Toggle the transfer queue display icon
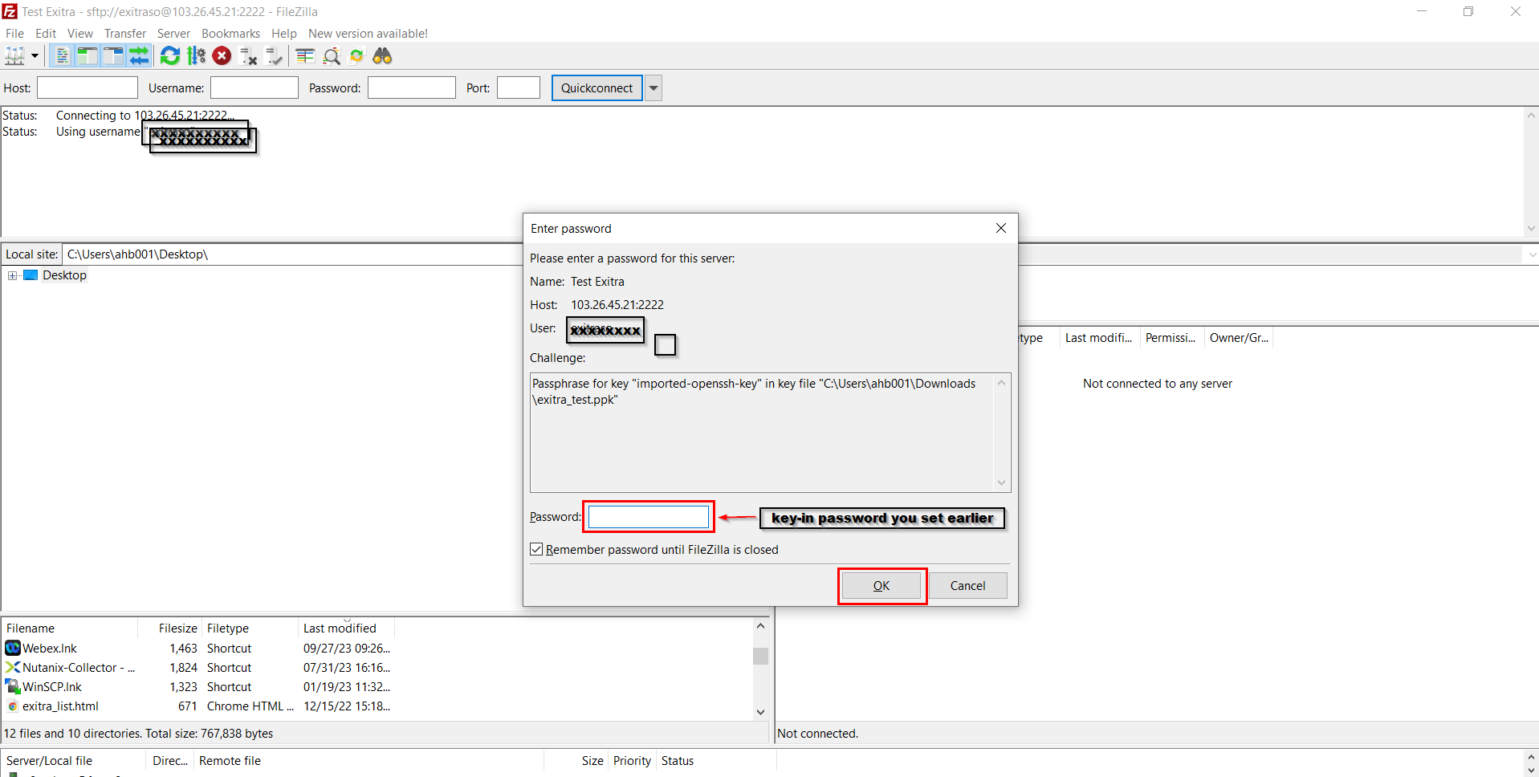The width and height of the screenshot is (1539, 777). [139, 56]
